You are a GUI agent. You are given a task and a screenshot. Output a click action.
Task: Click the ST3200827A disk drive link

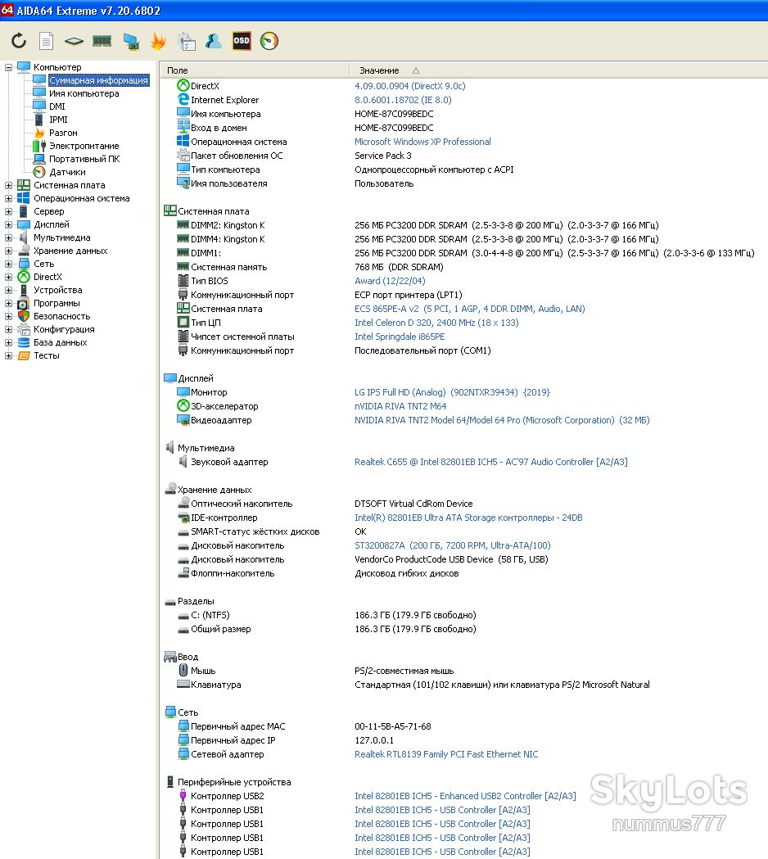click(x=453, y=545)
